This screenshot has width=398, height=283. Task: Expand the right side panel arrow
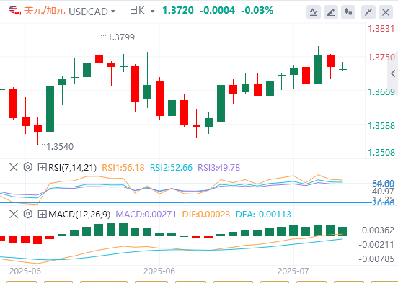(x=393, y=73)
